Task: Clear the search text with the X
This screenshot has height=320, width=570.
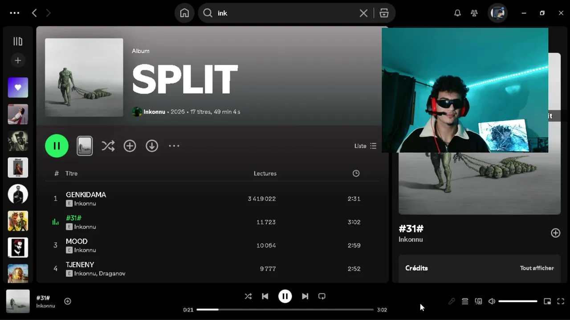Action: [x=363, y=13]
